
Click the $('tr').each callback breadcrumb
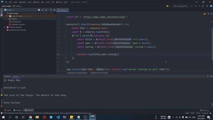coord(99,73)
